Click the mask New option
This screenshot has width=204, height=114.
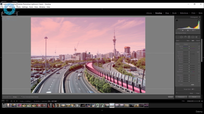[x=188, y=41]
